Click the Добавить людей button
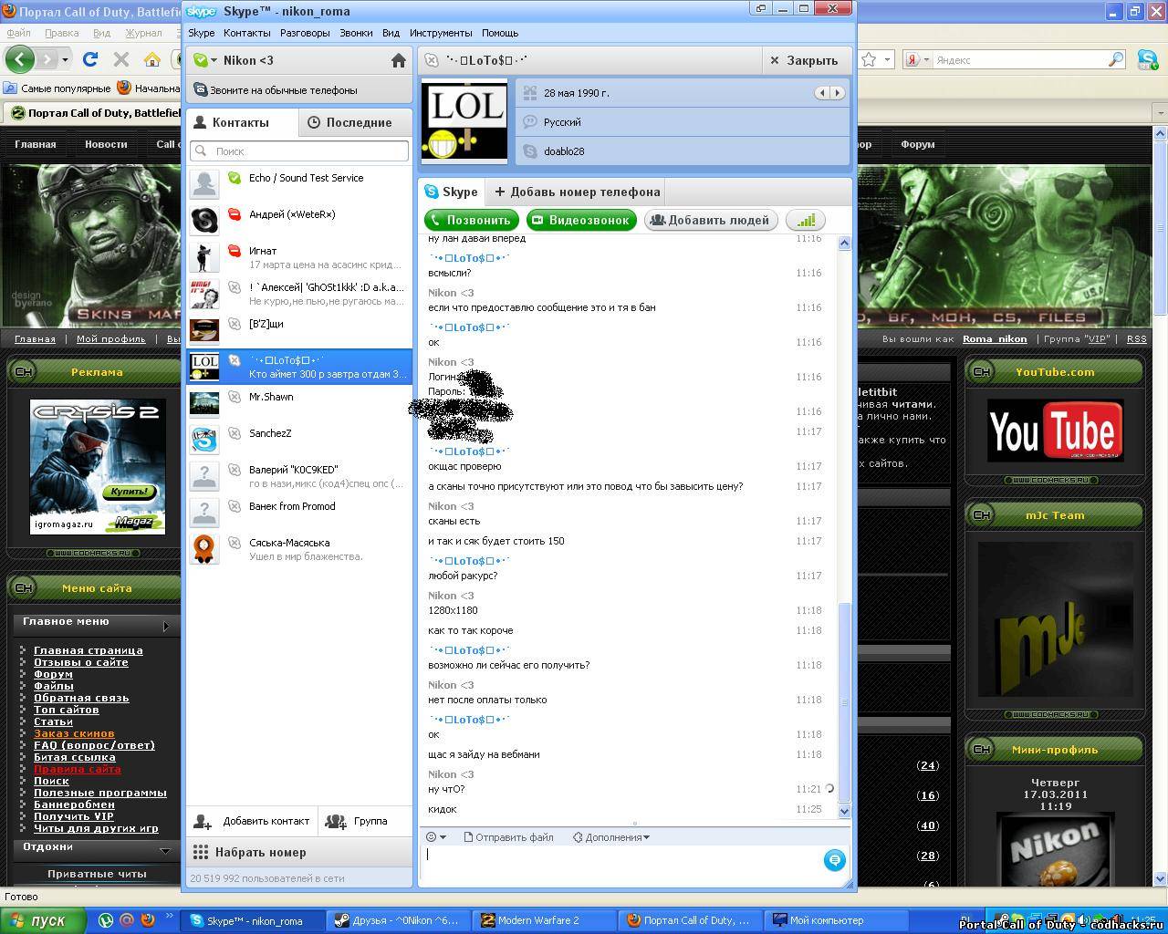1168x934 pixels. (x=711, y=220)
